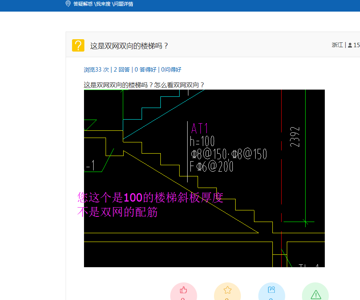Click the 浏览33 次 view count
Screen dimensions: 360x300
click(96, 70)
